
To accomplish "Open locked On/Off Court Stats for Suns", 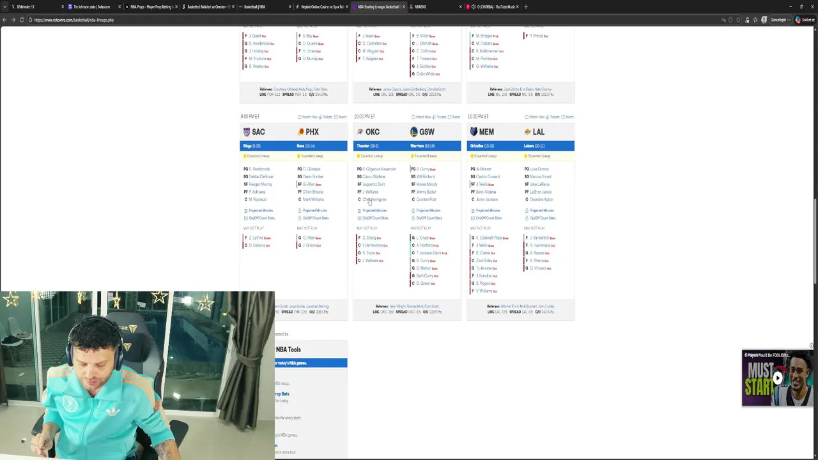I will (313, 218).
